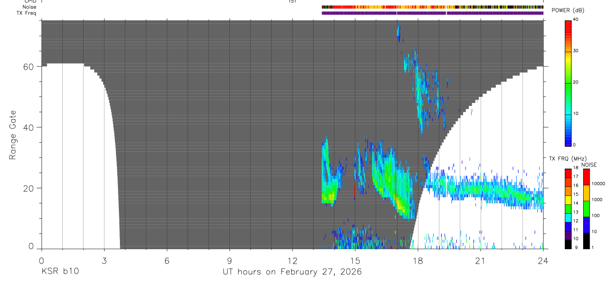
Task: Select the 'NOISE' legend title above noise scale
Action: [588, 165]
